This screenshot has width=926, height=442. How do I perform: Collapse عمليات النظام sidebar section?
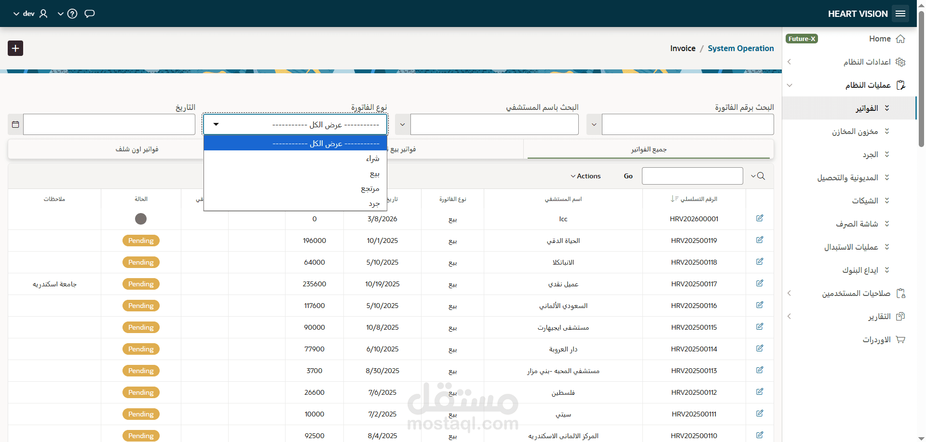coord(790,85)
